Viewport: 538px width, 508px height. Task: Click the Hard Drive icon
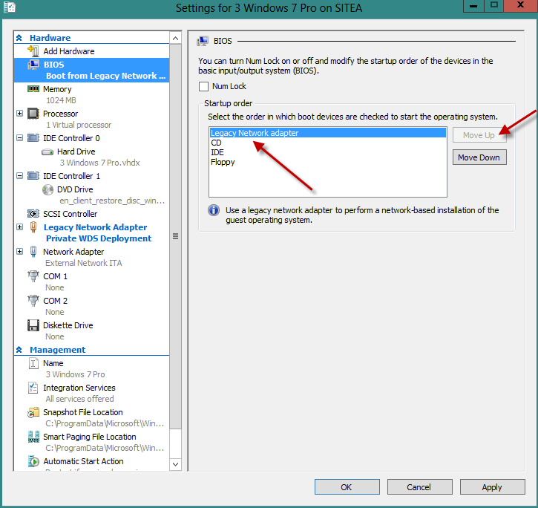(x=48, y=152)
